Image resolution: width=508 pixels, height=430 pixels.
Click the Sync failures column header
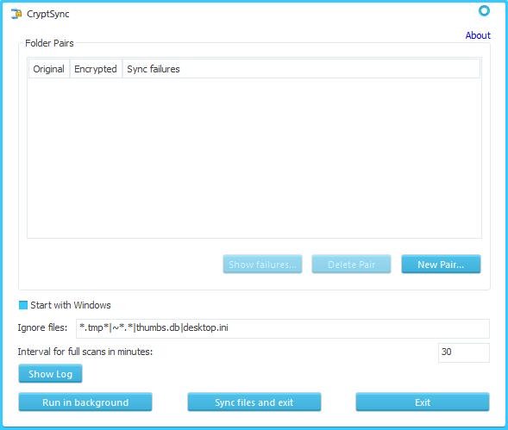click(301, 69)
